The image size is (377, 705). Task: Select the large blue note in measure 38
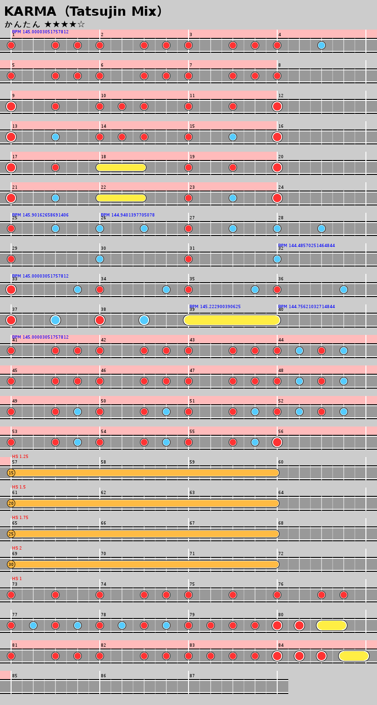144,320
